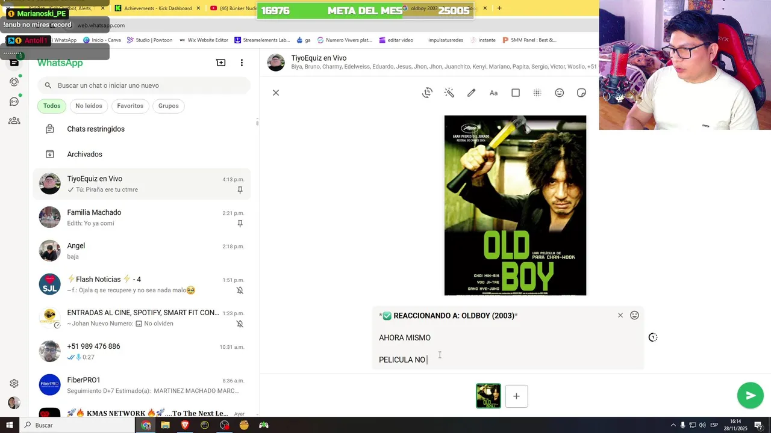Open Studio | Powtoon bookmark
The height and width of the screenshot is (433, 771).
(x=149, y=40)
